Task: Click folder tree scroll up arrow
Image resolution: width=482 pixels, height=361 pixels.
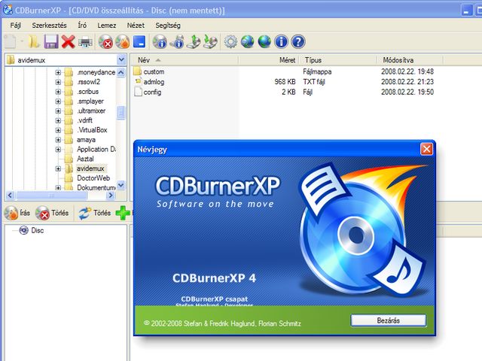Action: tap(121, 72)
